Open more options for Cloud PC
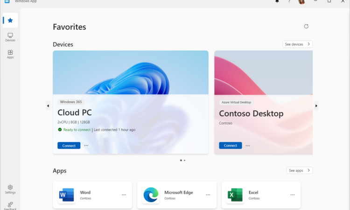Screen dimensions: 350x210 click(86, 145)
